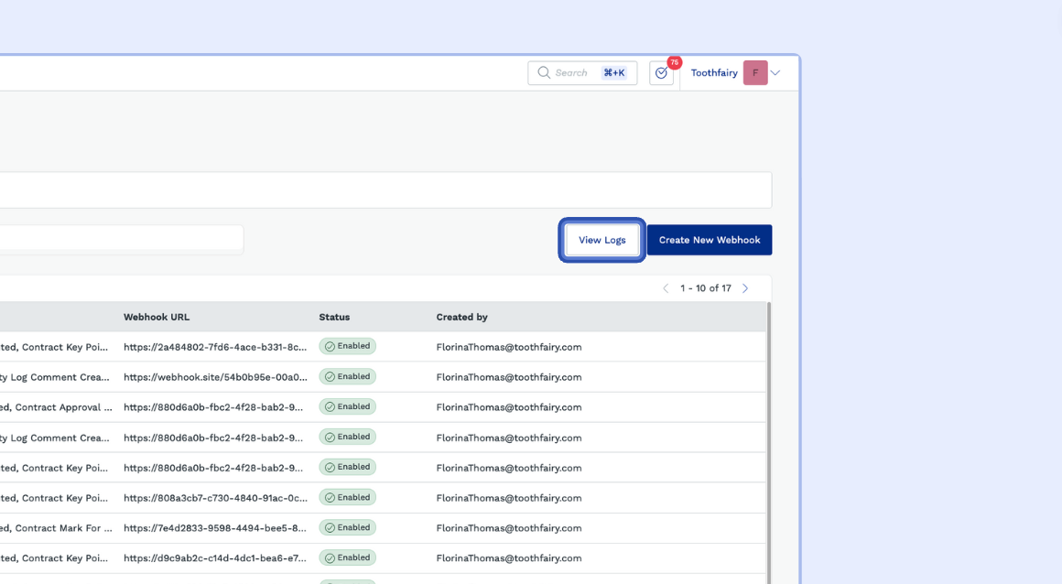The image size is (1062, 584).
Task: Click the search magnifier icon
Action: pyautogui.click(x=544, y=73)
